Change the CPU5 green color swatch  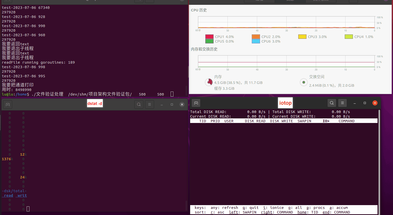click(209, 41)
